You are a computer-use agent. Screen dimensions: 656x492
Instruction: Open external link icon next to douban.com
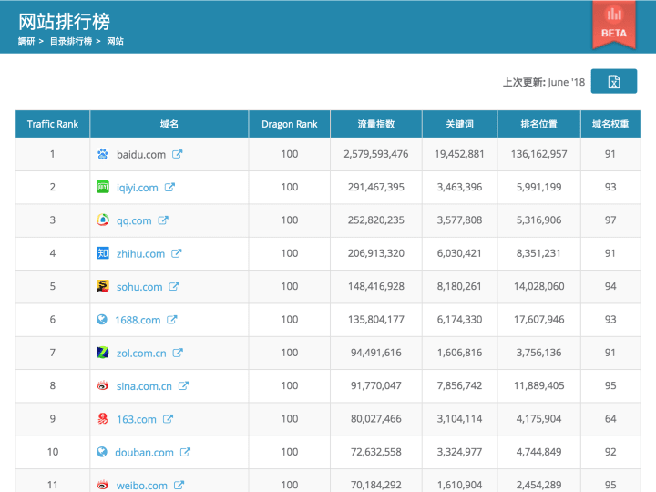coord(185,452)
